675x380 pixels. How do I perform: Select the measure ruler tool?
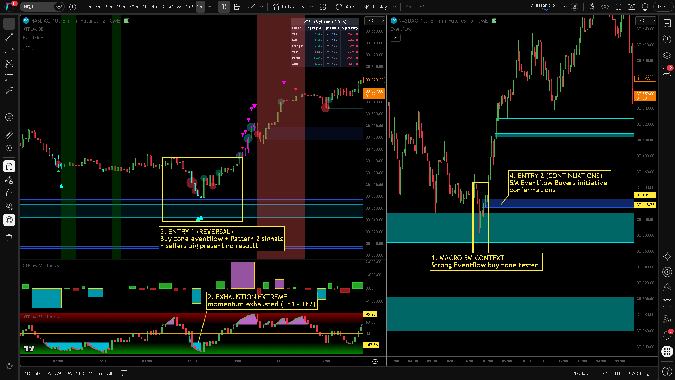tap(9, 135)
